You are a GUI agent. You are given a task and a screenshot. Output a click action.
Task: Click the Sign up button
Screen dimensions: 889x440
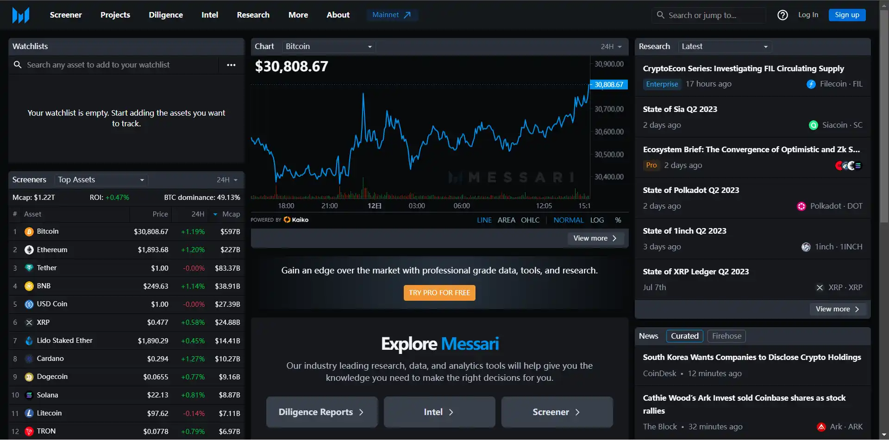pyautogui.click(x=847, y=15)
